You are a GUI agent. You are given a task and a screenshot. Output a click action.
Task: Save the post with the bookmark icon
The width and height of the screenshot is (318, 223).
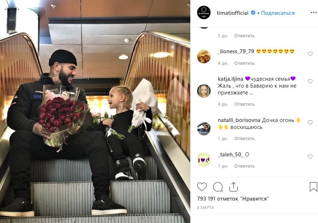[x=313, y=187]
